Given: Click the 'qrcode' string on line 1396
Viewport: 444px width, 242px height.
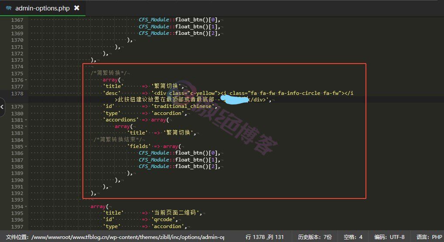Looking at the screenshot, I should (x=163, y=220).
